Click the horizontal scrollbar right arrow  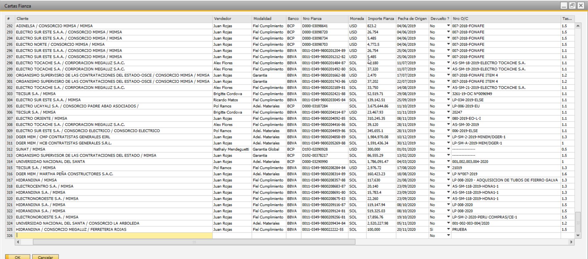(x=571, y=242)
